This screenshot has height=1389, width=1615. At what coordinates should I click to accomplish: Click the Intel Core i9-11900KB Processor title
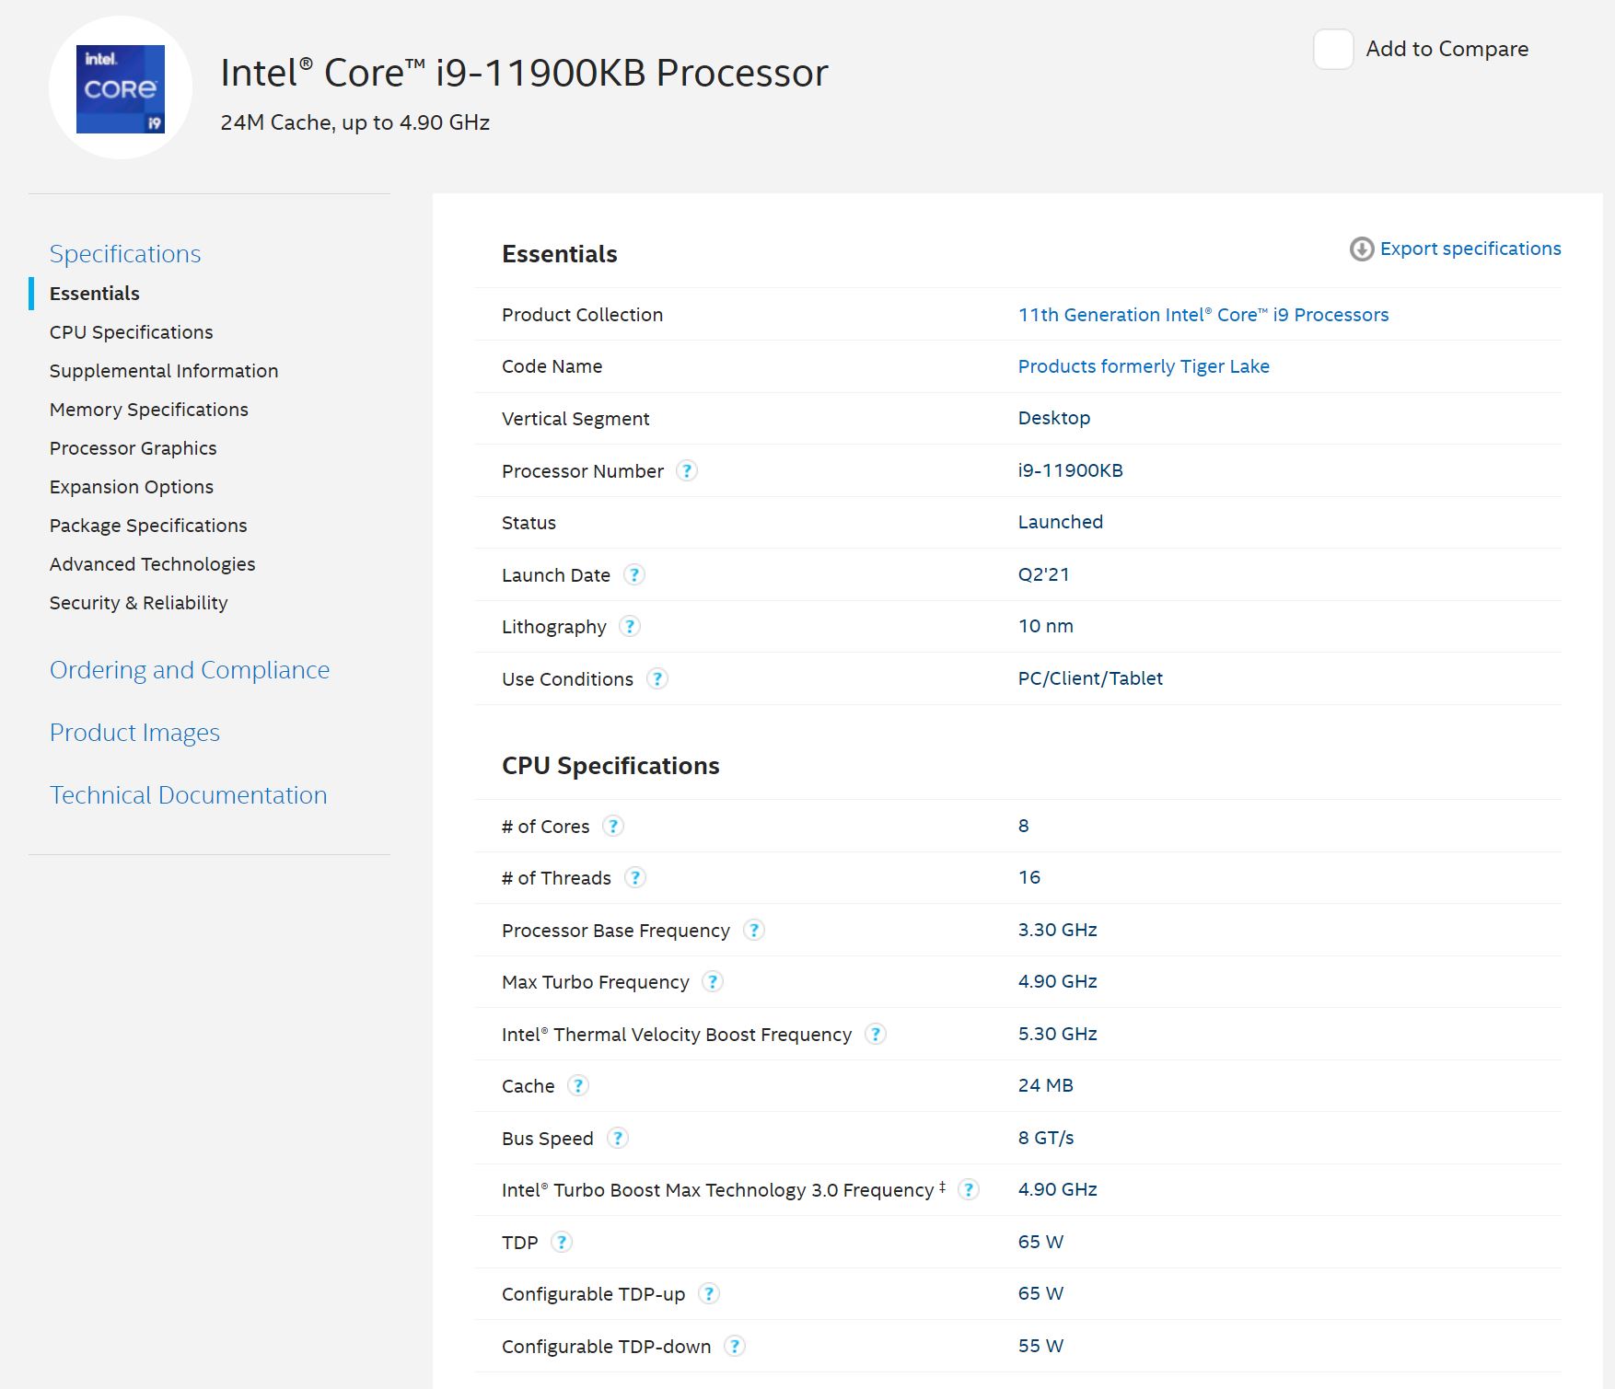pos(524,73)
